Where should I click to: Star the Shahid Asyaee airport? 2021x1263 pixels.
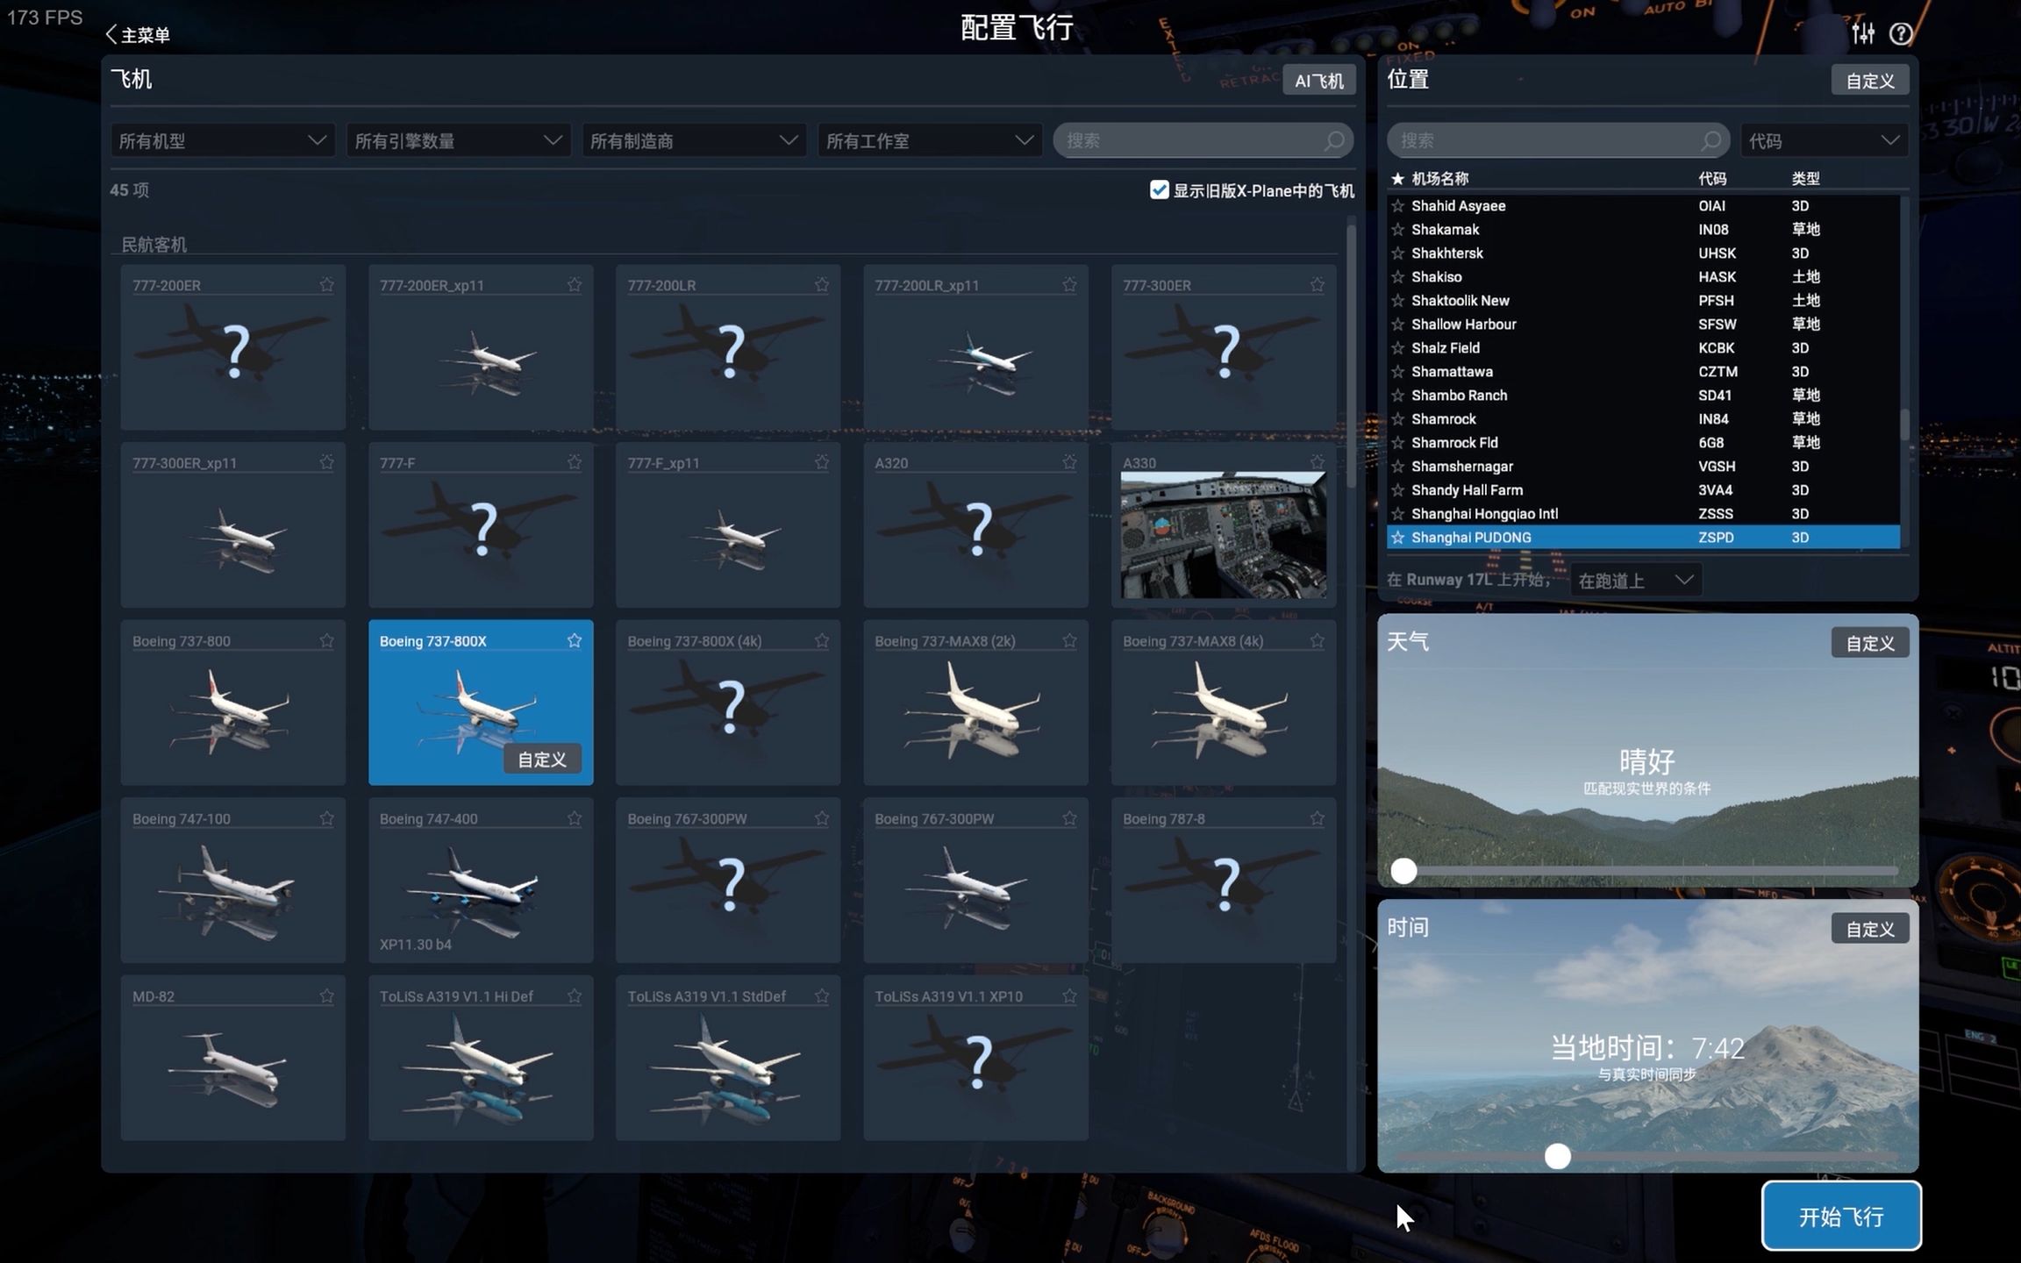tap(1398, 205)
